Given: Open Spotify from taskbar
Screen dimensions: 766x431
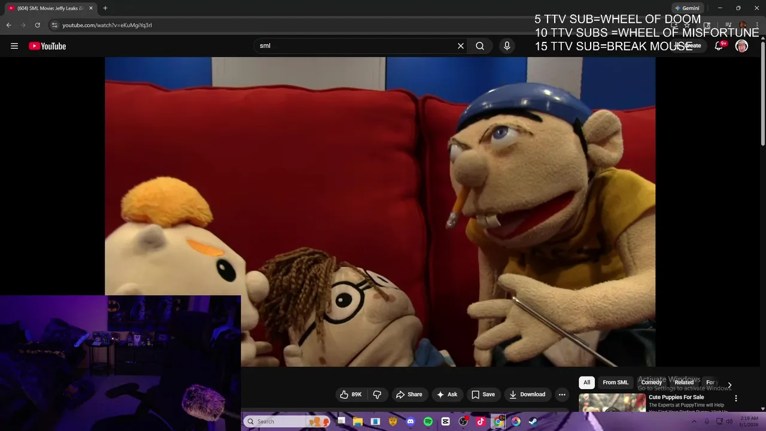Looking at the screenshot, I should coord(428,421).
